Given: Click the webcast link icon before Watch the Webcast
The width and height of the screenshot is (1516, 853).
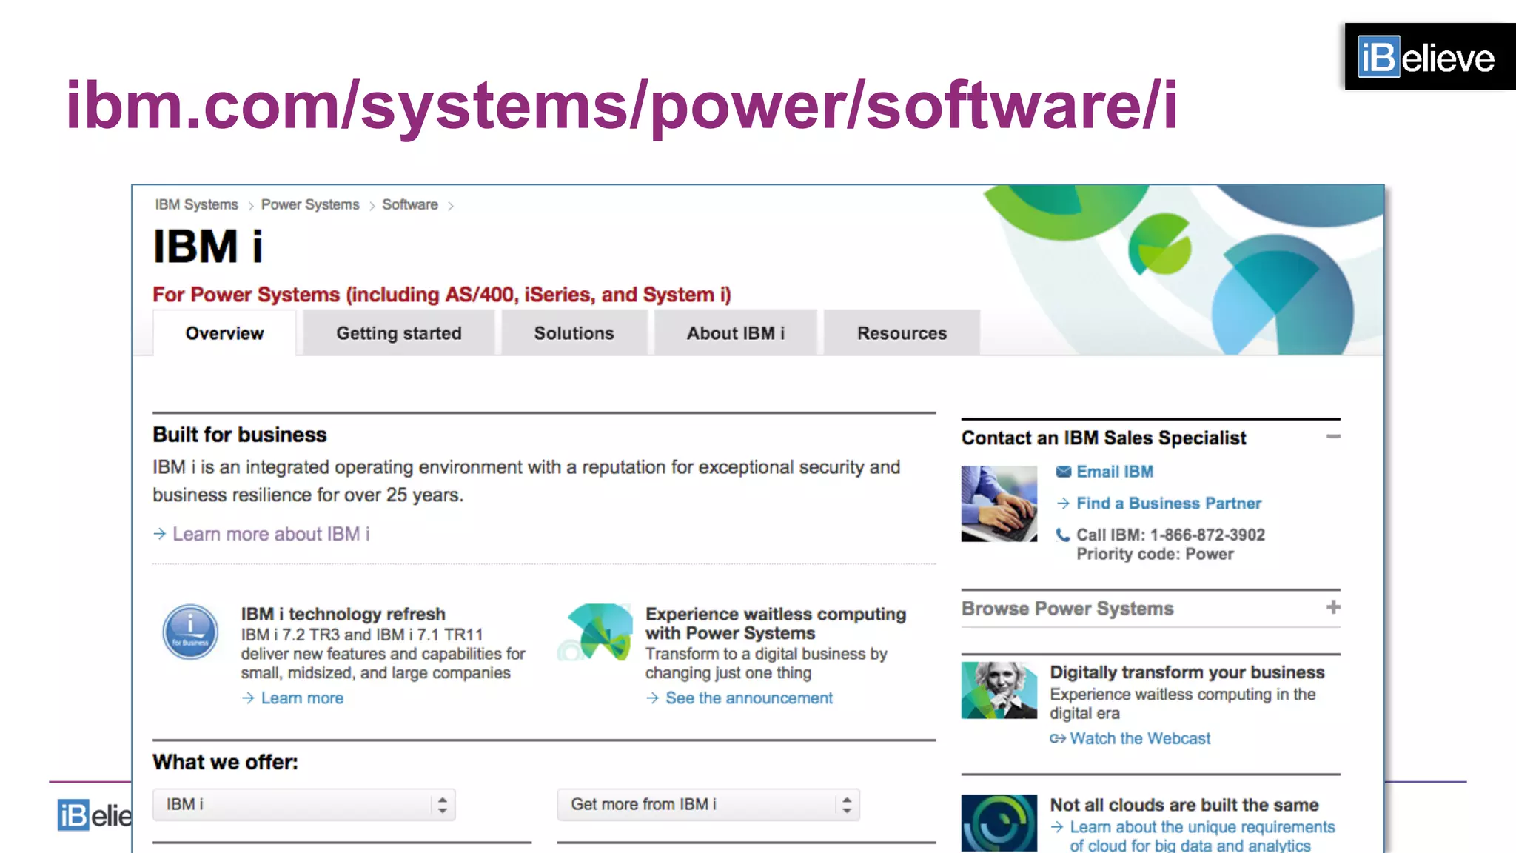Looking at the screenshot, I should point(1057,738).
